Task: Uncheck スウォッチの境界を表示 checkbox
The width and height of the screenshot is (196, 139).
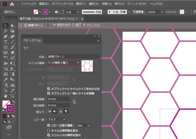Action: 49,135
